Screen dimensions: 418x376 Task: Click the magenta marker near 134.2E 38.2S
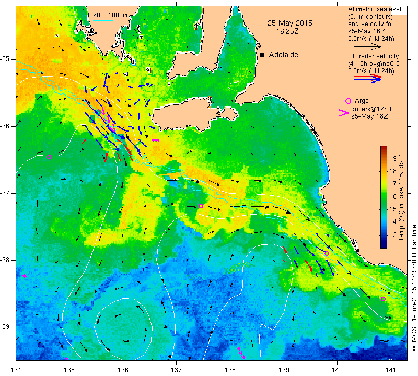coord(24,276)
